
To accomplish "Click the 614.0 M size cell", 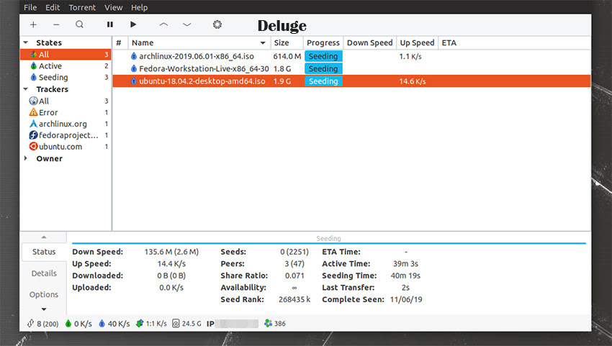I will pos(287,56).
